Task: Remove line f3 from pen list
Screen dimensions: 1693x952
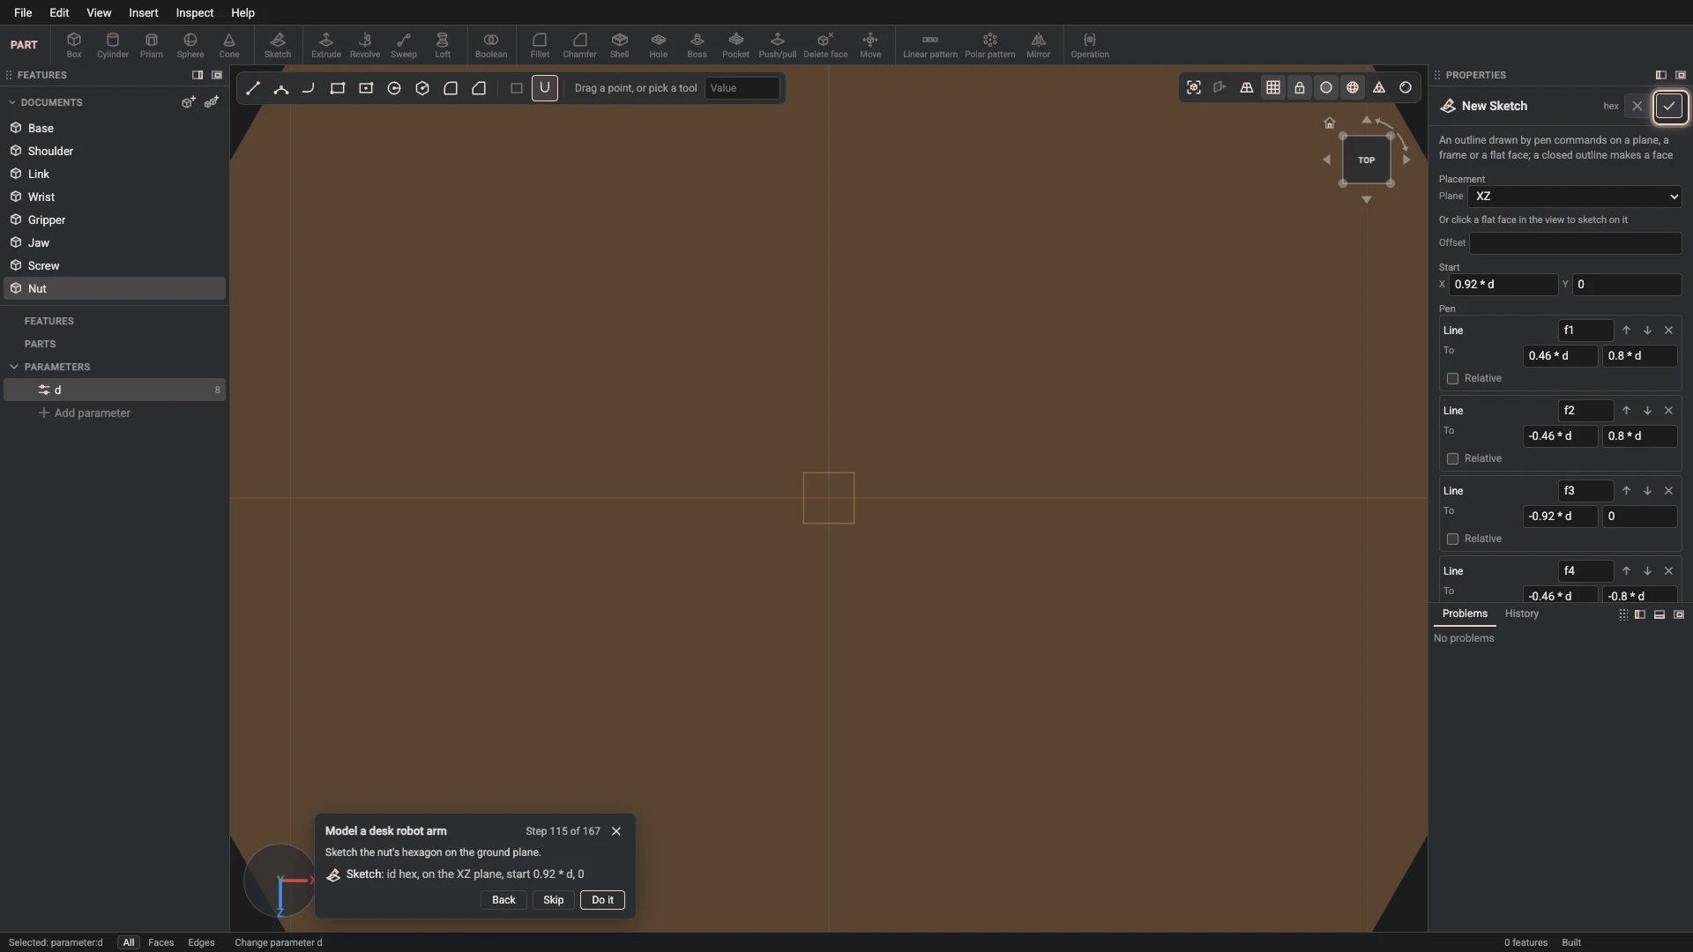Action: click(1668, 491)
